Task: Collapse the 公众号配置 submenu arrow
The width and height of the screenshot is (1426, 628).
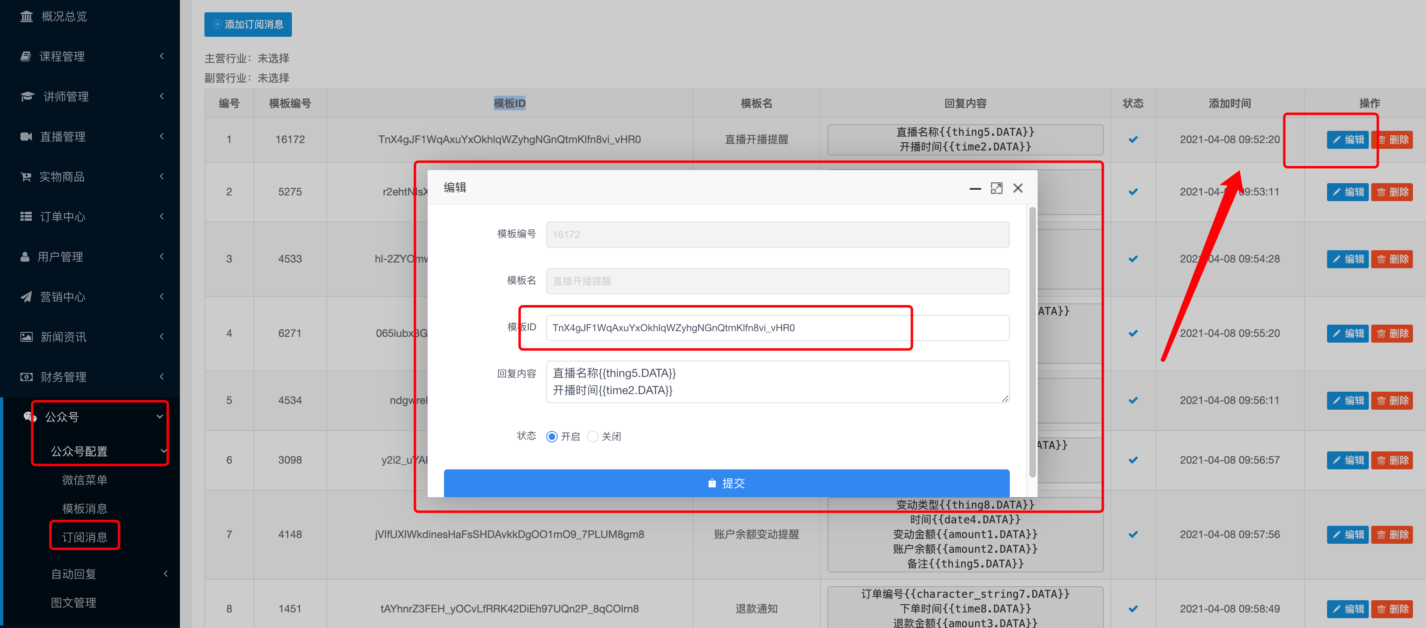Action: [x=163, y=451]
